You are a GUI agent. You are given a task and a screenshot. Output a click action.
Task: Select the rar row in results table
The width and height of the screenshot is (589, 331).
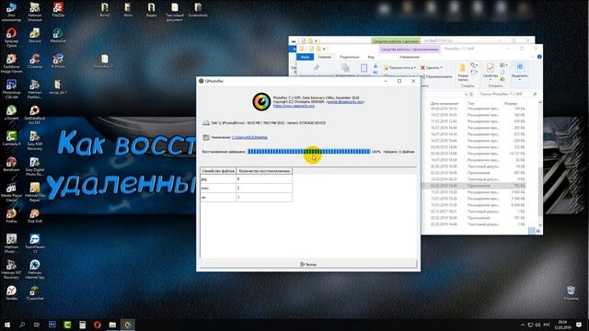point(246,197)
